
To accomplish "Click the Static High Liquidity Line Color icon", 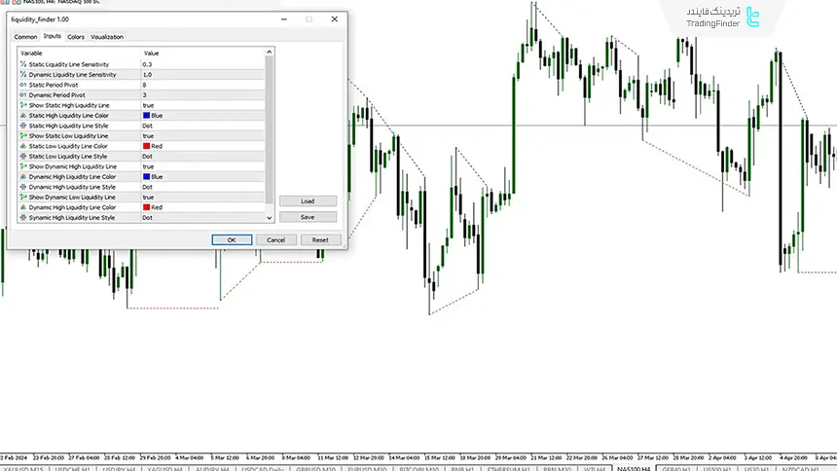I will coord(22,115).
